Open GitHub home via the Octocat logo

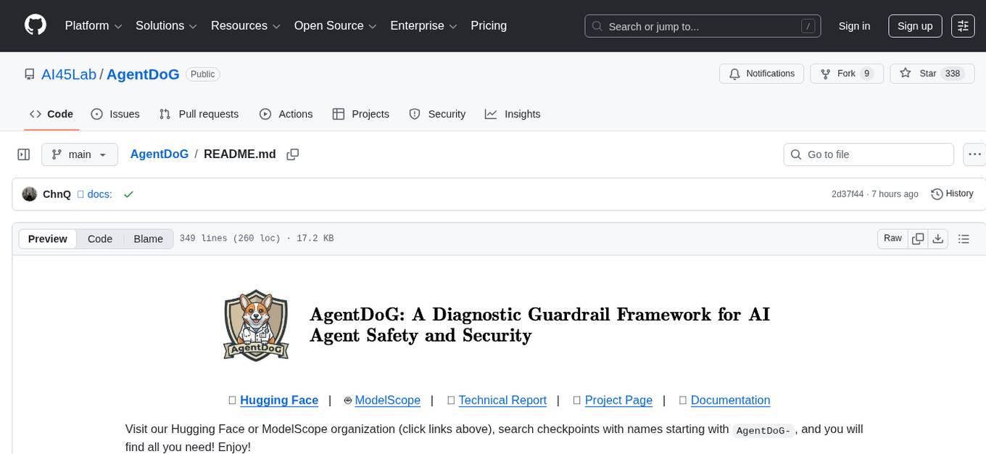[35, 25]
